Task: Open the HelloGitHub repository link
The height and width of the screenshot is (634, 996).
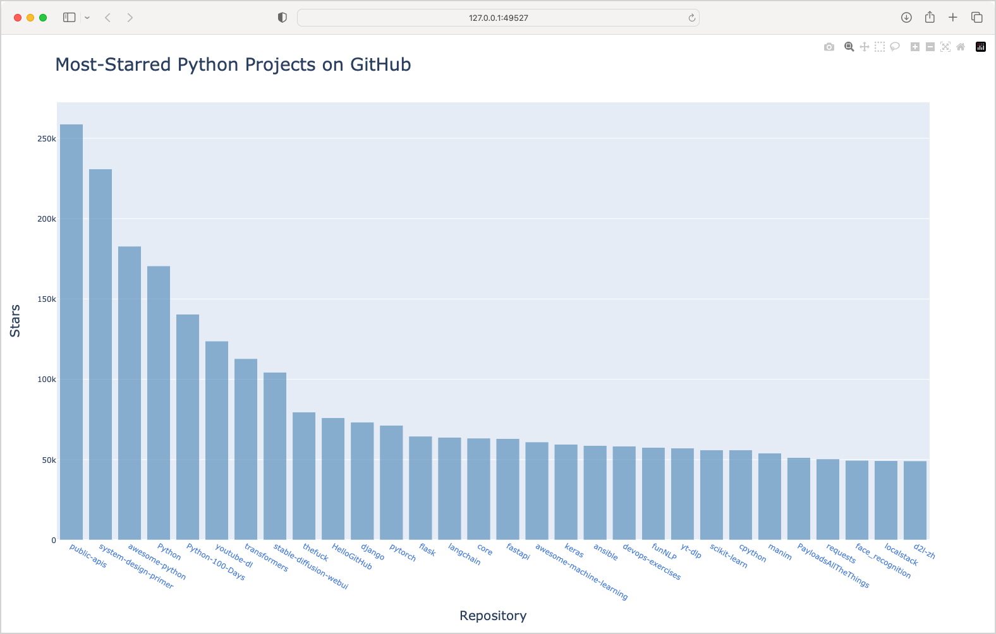Action: click(x=352, y=556)
